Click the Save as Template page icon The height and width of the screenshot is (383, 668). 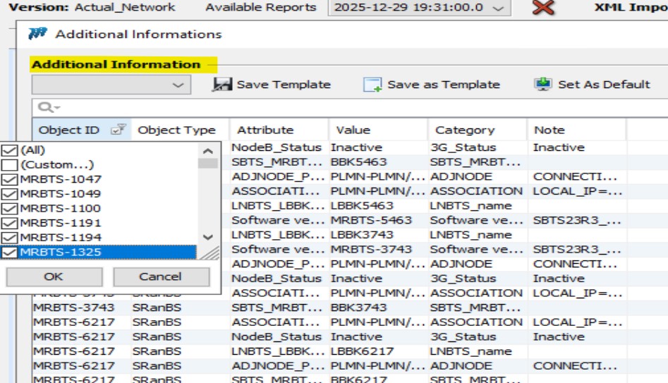[x=372, y=85]
